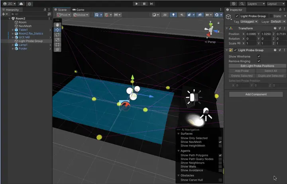Select the Rect tool in scene toolbar
The image size is (287, 184).
pyautogui.click(x=57, y=45)
